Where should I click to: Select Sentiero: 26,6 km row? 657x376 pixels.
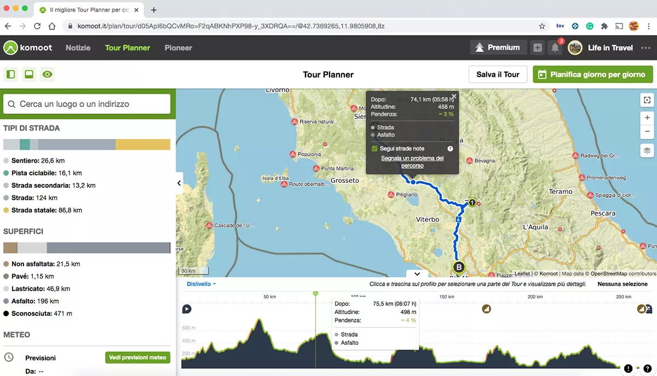[x=34, y=161]
